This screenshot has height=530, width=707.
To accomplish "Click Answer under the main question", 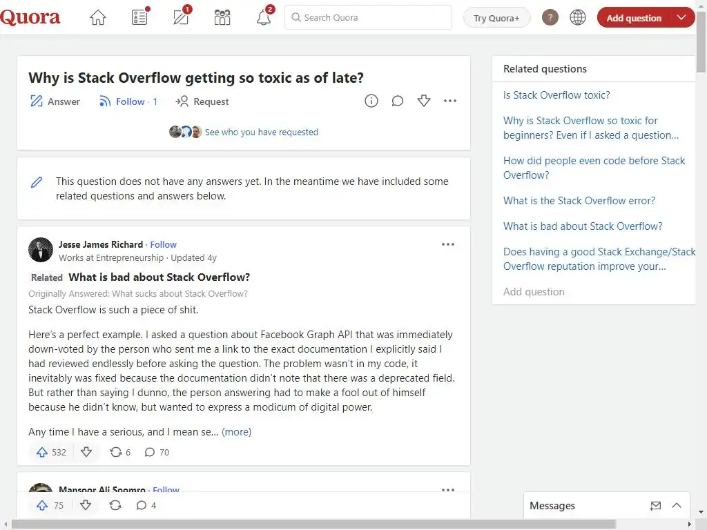I will [x=55, y=101].
